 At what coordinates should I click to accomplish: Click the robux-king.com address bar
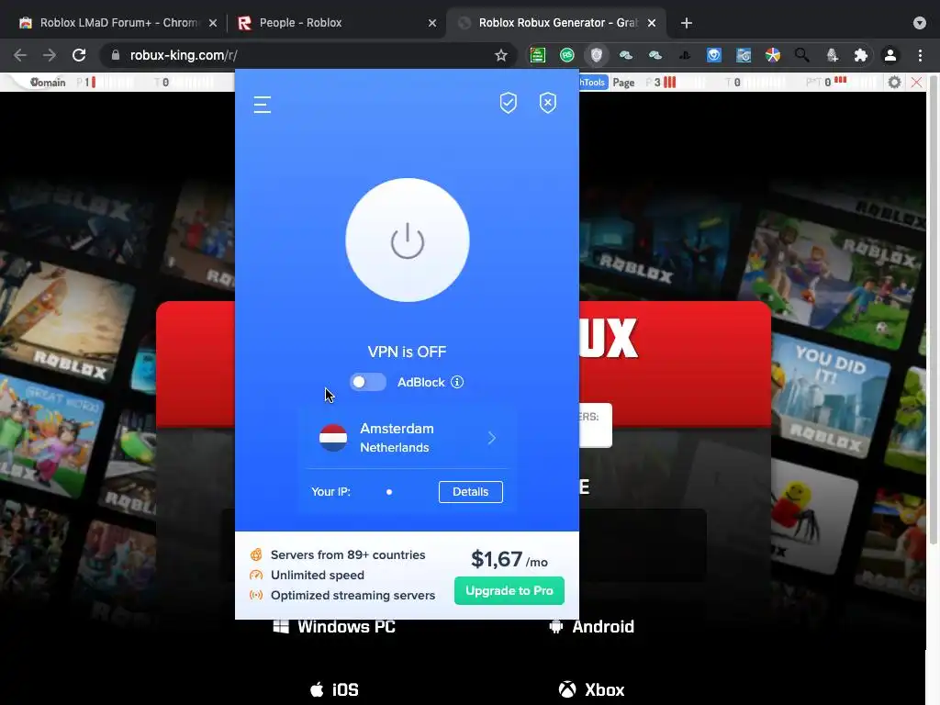click(308, 55)
